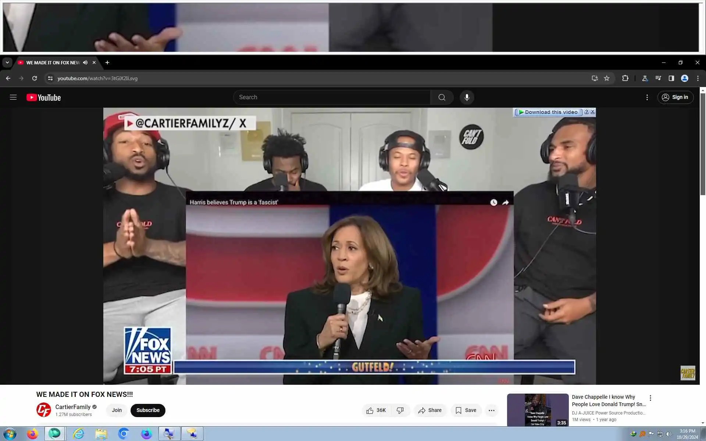This screenshot has width=706, height=441.
Task: Open options for the Dave Chappelle video
Action: pyautogui.click(x=650, y=398)
